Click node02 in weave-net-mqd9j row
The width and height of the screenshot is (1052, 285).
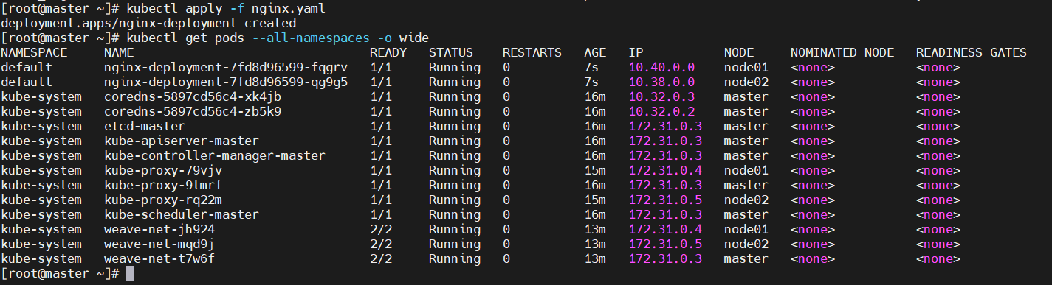tap(746, 244)
